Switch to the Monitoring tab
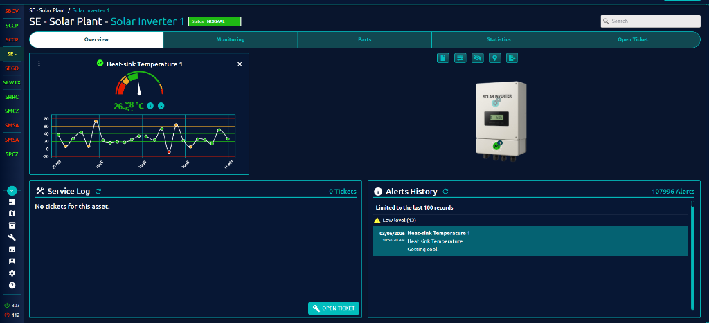Viewport: 709px width, 323px height. [231, 39]
